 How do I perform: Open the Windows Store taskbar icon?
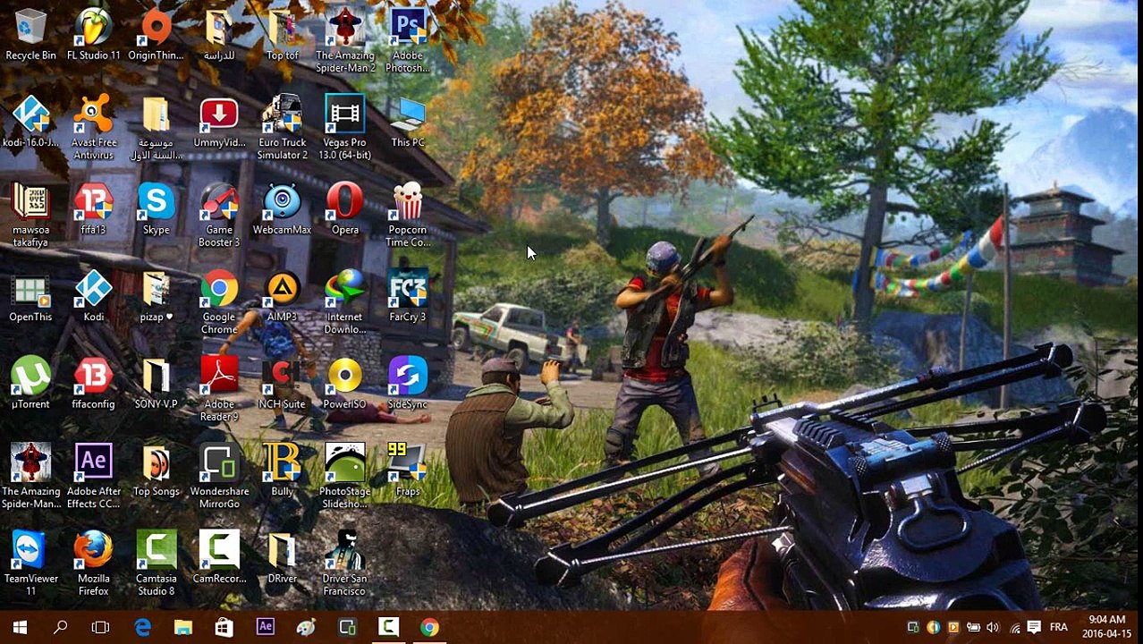[224, 628]
